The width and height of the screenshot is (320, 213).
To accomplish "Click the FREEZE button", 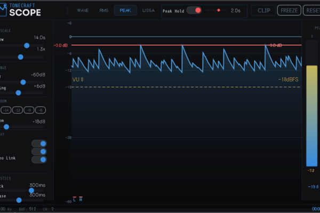I will (289, 11).
